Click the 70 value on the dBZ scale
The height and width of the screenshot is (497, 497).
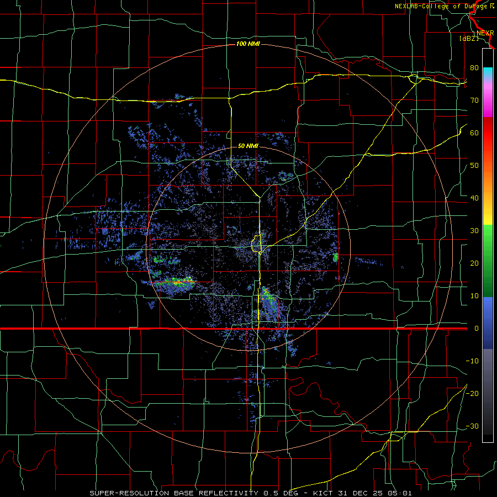point(474,100)
